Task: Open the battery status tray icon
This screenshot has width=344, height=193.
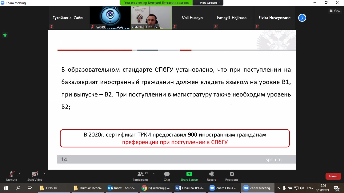Action: [x=290, y=188]
